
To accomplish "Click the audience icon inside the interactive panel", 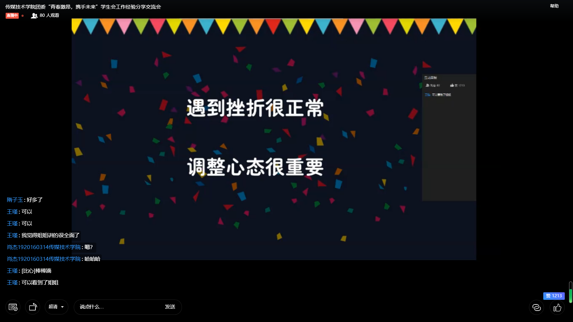I will (x=428, y=85).
